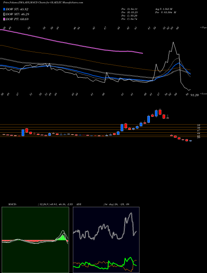Click the white DOW MT legend swatch

coord(5,14)
